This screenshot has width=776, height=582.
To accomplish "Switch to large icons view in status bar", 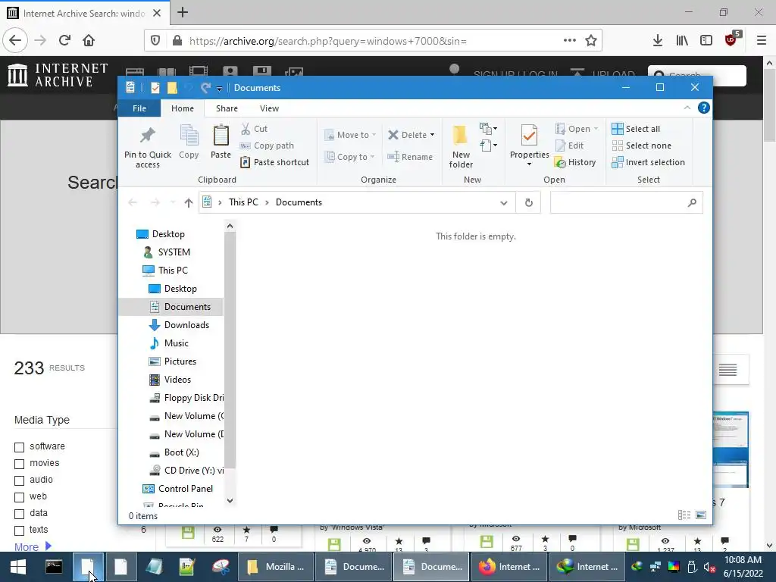I will [701, 515].
